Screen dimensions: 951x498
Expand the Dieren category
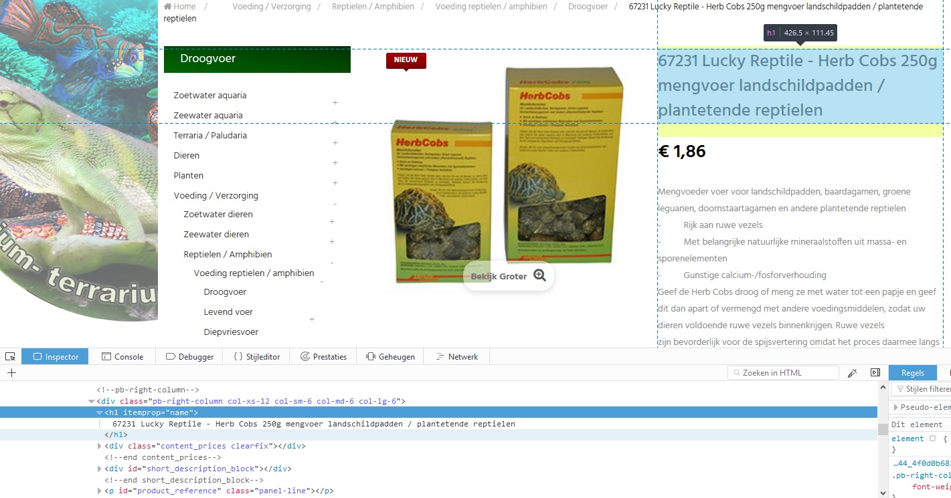[x=335, y=162]
